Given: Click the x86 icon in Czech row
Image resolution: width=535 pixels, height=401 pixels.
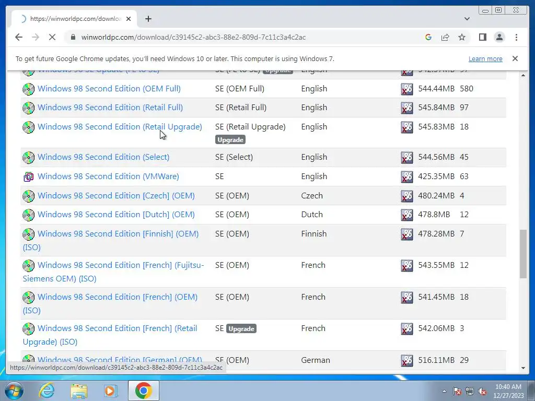Looking at the screenshot, I should click(x=406, y=196).
